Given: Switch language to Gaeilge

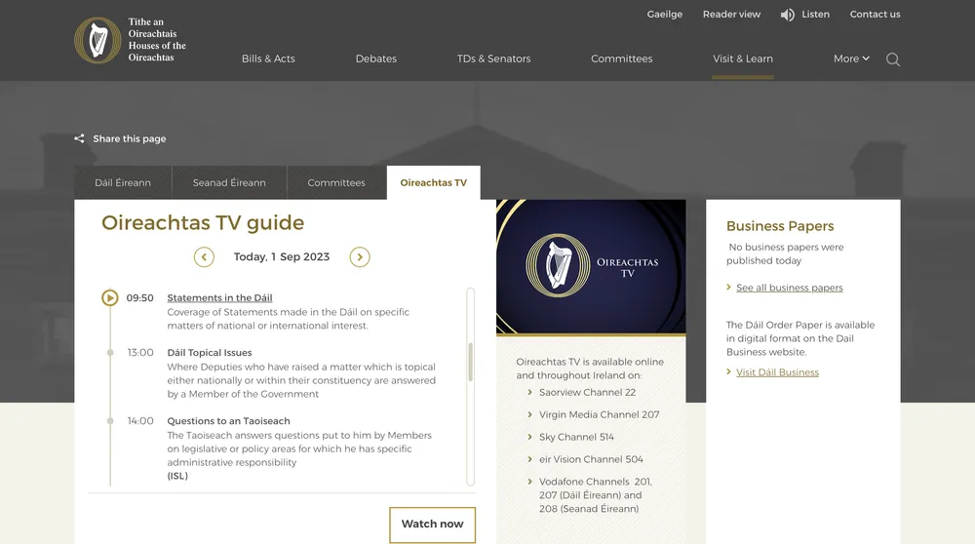Looking at the screenshot, I should (x=665, y=15).
